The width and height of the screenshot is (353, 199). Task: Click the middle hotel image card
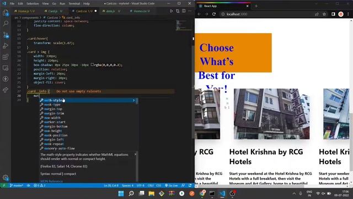[x=271, y=114]
